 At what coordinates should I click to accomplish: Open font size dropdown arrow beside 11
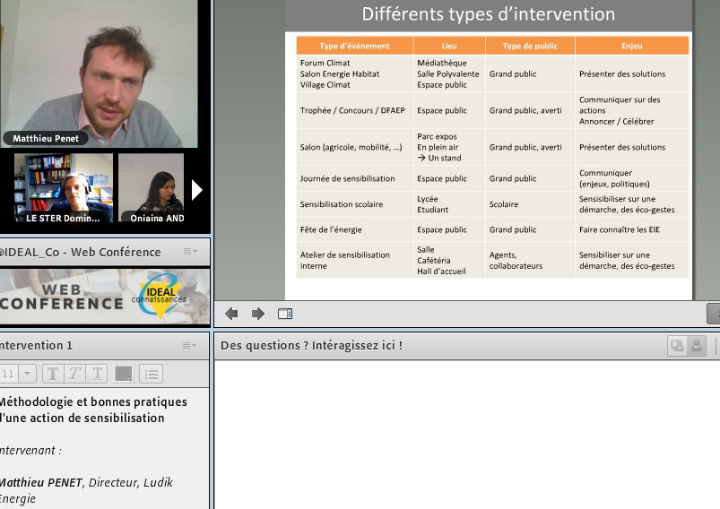point(28,374)
